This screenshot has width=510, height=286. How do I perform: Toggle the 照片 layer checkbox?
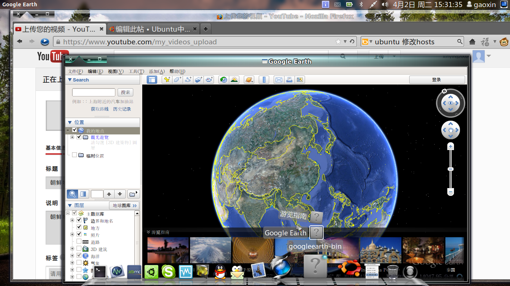point(79,234)
